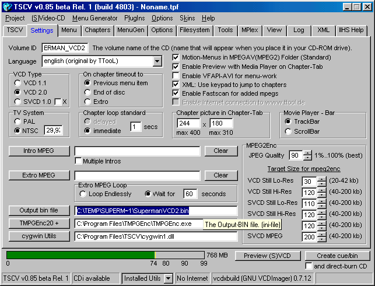Click the green disc capacity progress bar
This screenshot has height=286, width=375.
105,255
